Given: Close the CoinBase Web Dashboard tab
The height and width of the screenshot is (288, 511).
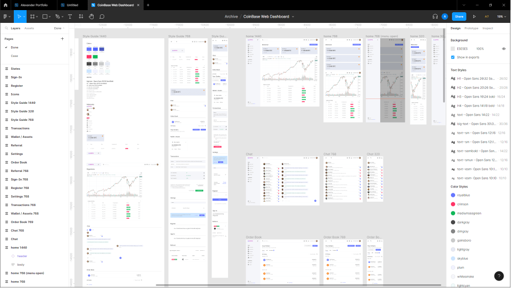Looking at the screenshot, I should 138,5.
